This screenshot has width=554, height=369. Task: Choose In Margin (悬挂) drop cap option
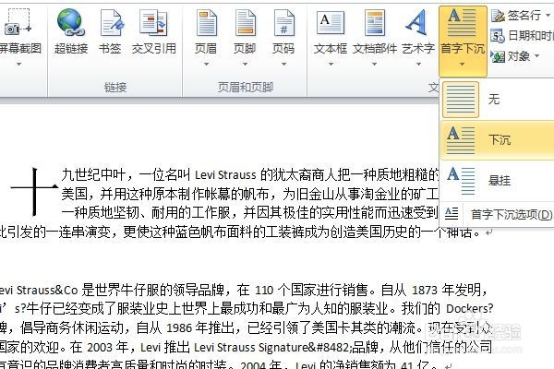click(498, 181)
